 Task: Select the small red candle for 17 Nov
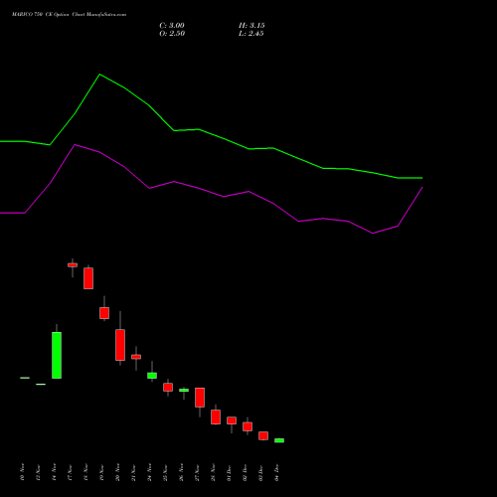click(73, 265)
